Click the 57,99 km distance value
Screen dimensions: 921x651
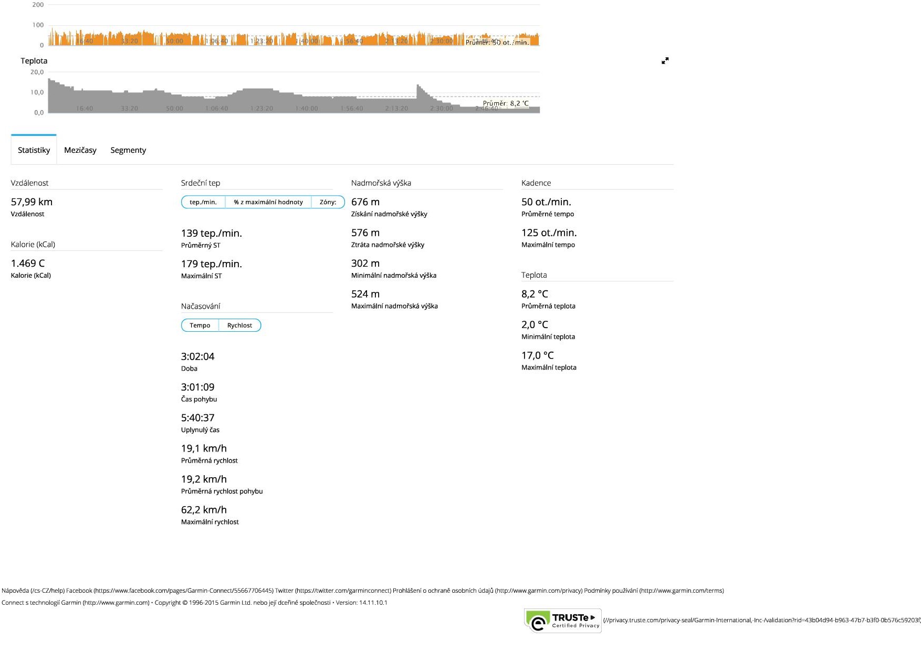32,202
